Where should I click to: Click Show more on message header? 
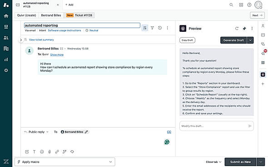coord(57,54)
